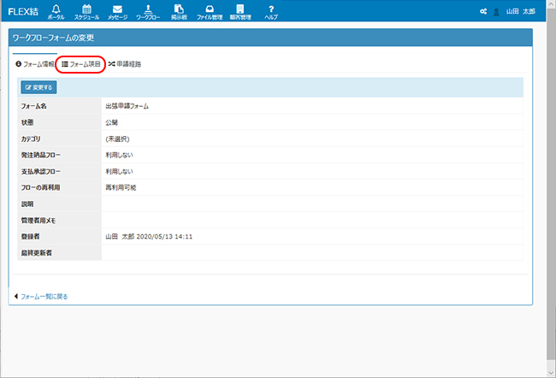Open the スケジュール calendar icon
Screen dimensions: 556x378
86,12
